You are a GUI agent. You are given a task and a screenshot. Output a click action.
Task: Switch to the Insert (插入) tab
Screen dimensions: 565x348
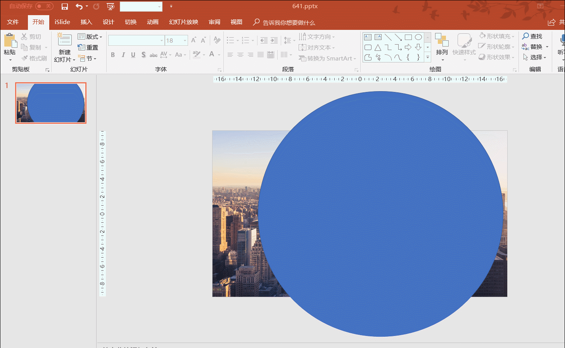pyautogui.click(x=86, y=22)
